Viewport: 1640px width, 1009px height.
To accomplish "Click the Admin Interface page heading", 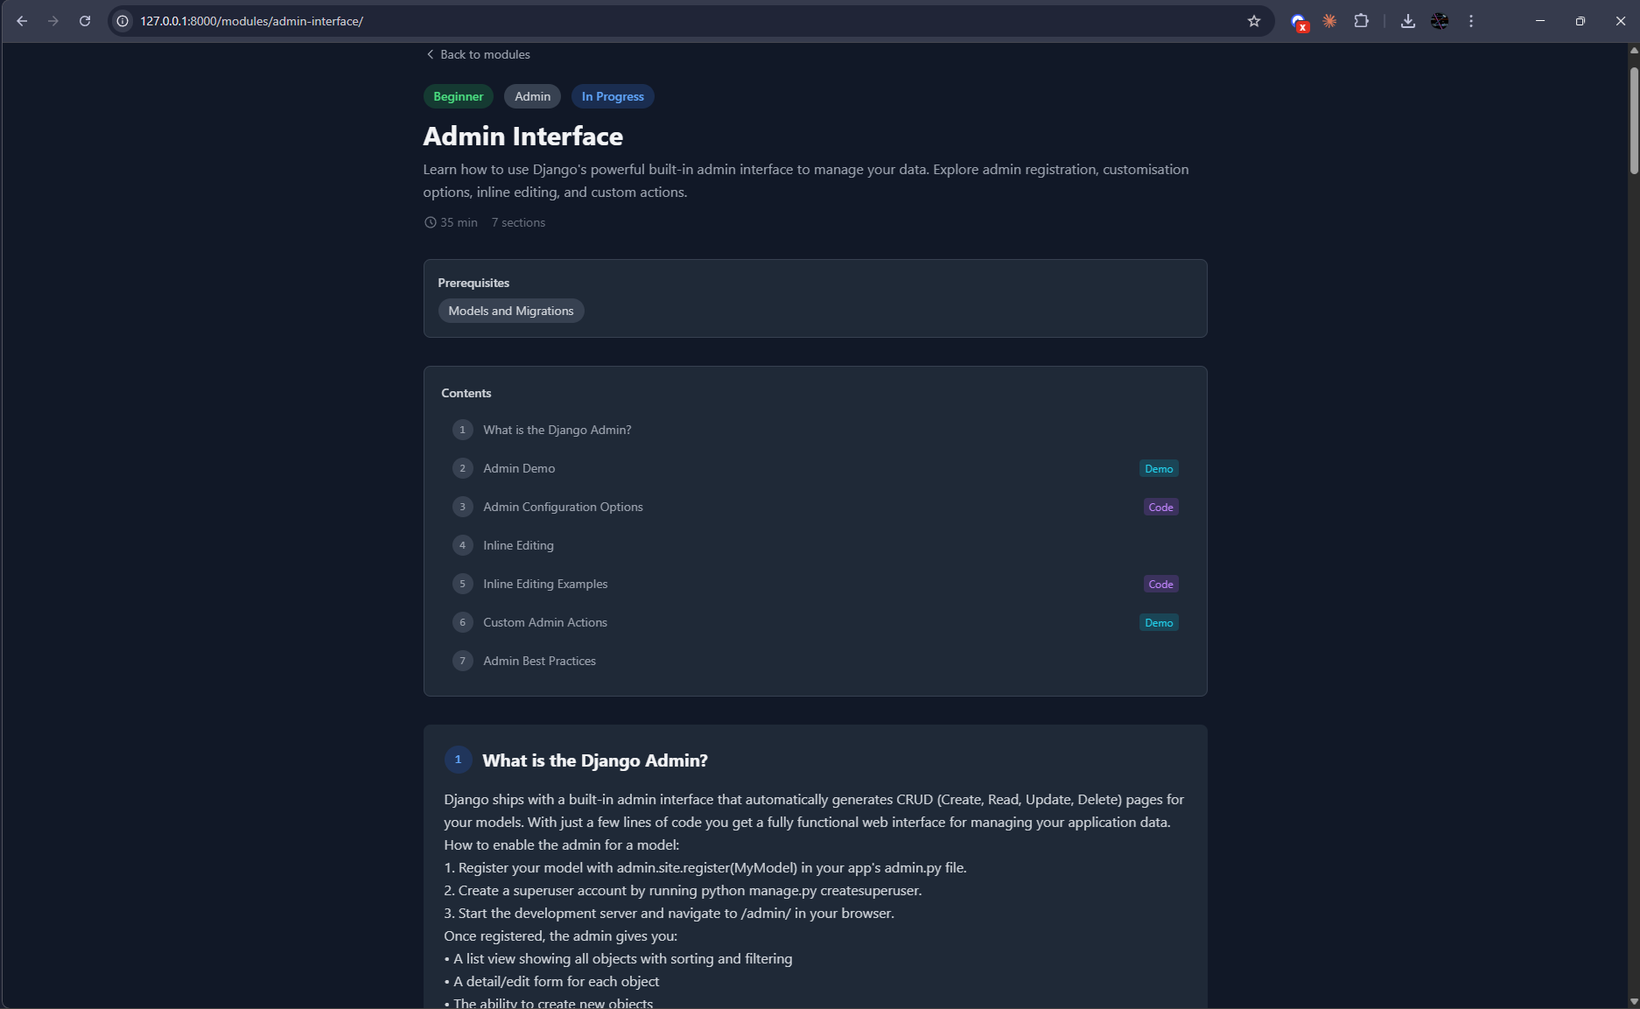I will (x=523, y=137).
